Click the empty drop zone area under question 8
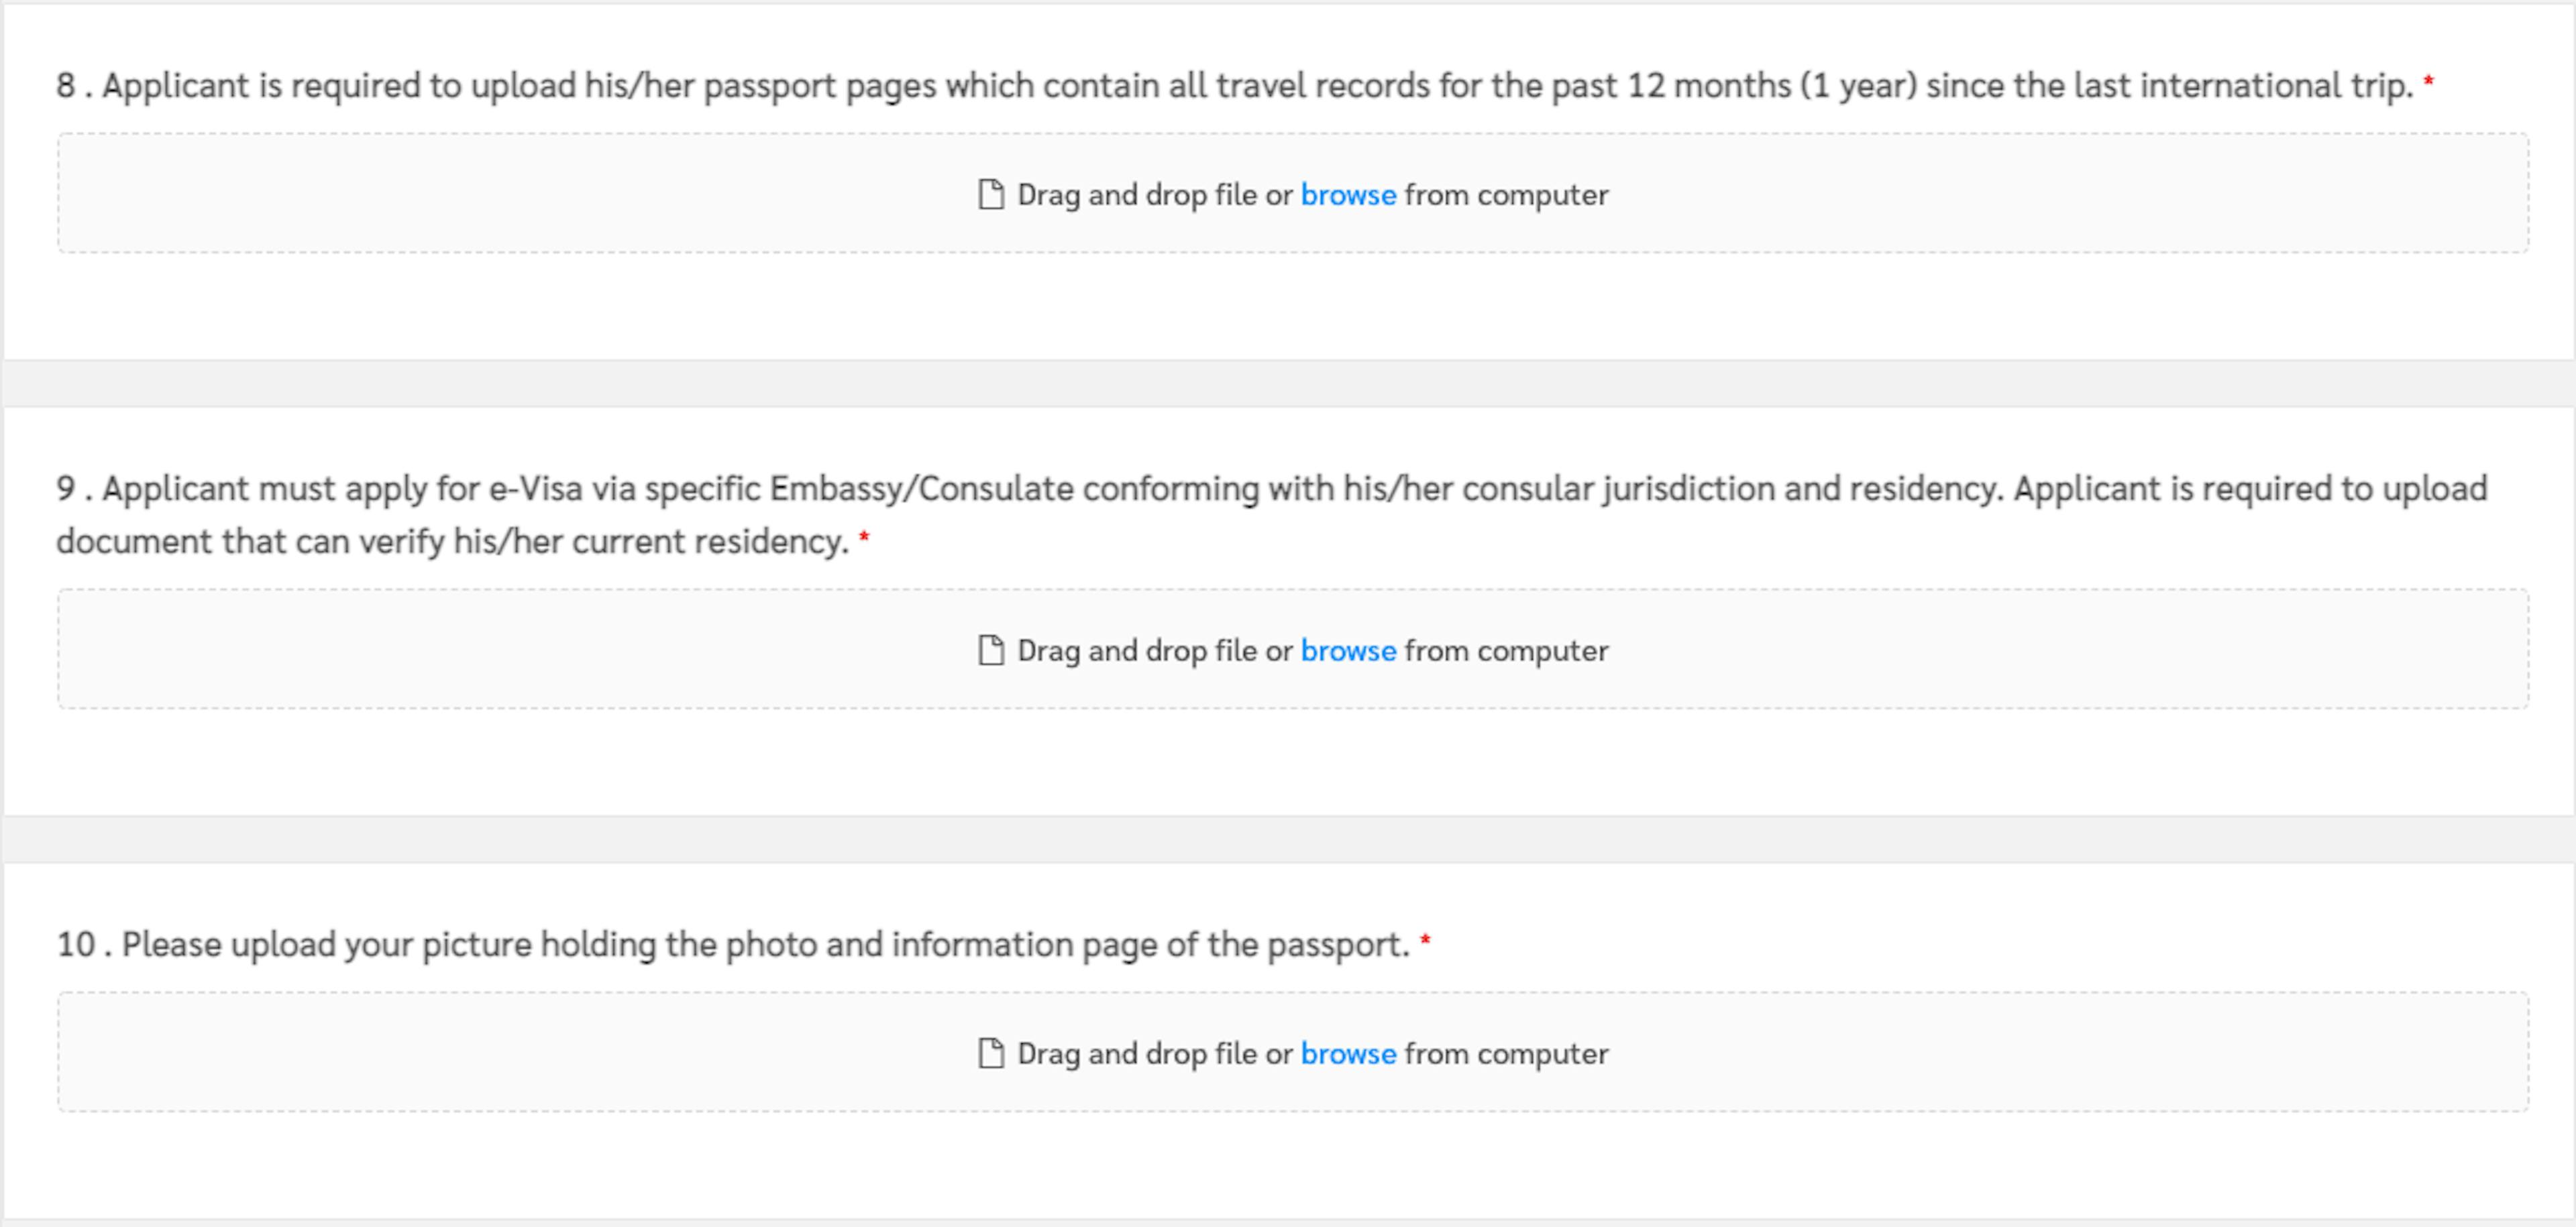This screenshot has height=1227, width=2576. (x=1293, y=193)
